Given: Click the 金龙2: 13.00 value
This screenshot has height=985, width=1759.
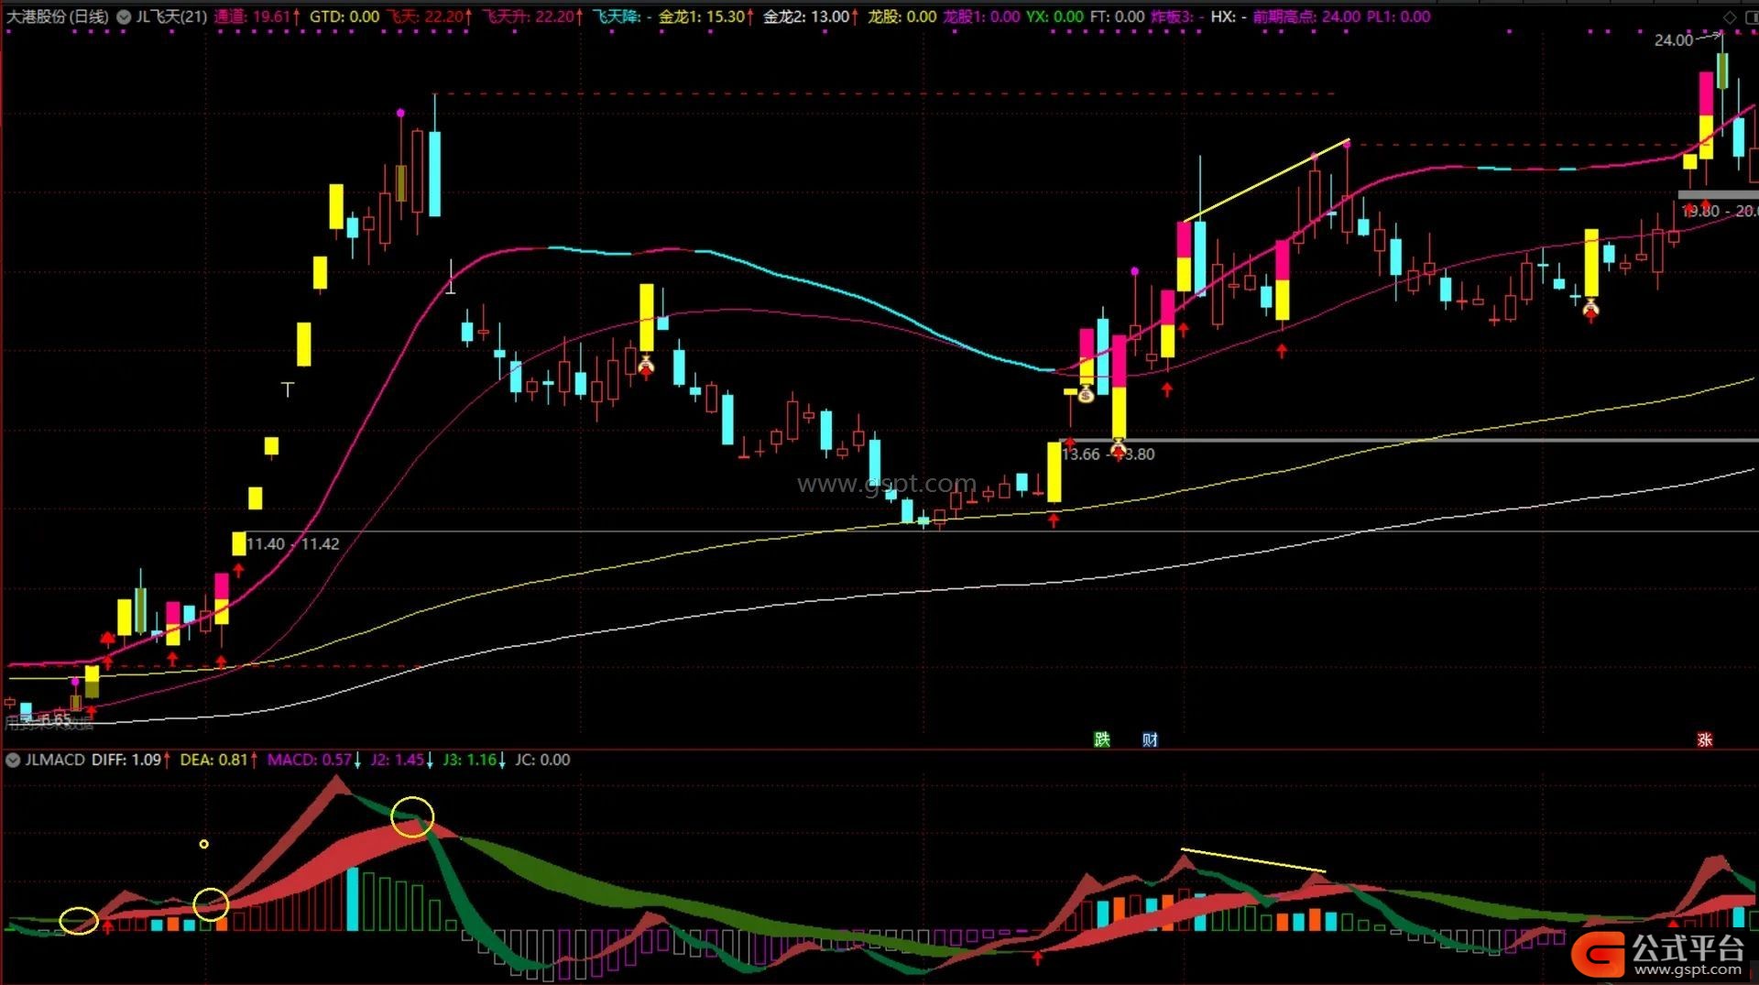Looking at the screenshot, I should pyautogui.click(x=810, y=16).
